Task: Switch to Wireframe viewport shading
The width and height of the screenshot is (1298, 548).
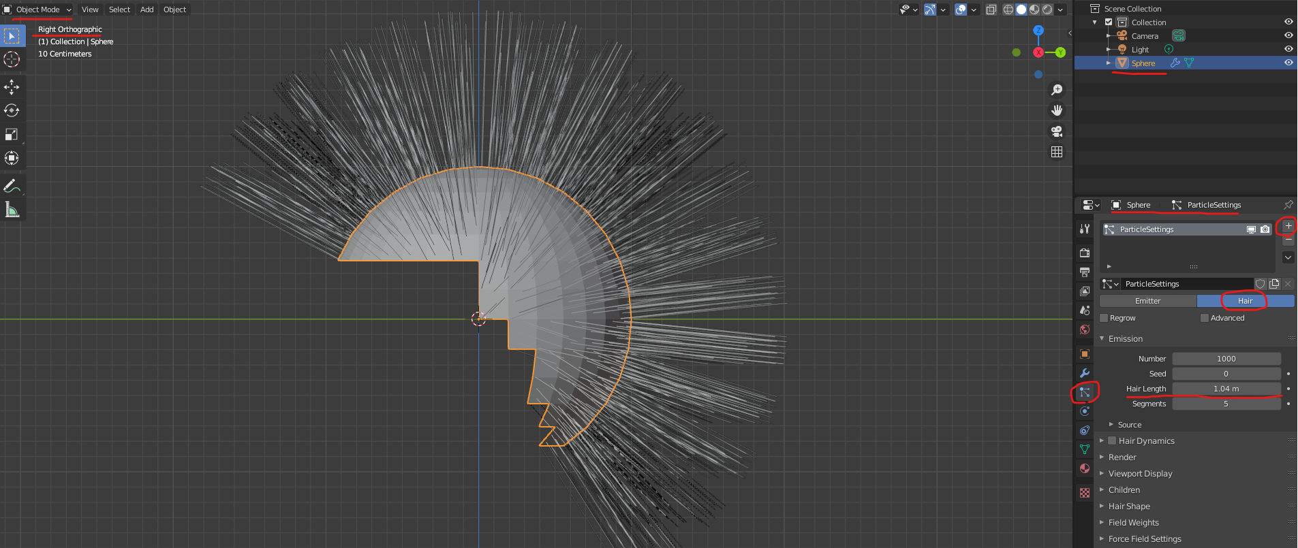Action: pyautogui.click(x=1008, y=10)
